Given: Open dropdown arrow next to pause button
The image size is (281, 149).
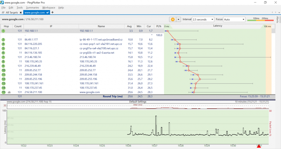Looking at the screenshot, I should pos(178,20).
